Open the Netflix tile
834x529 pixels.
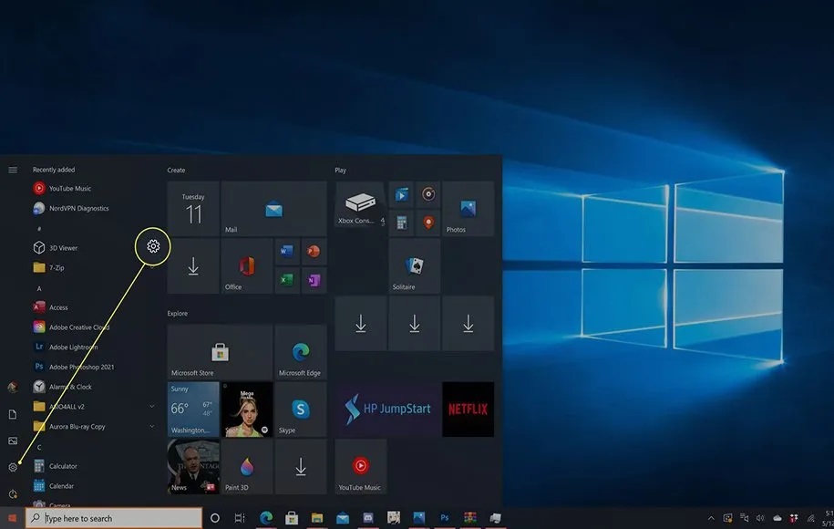coord(468,410)
